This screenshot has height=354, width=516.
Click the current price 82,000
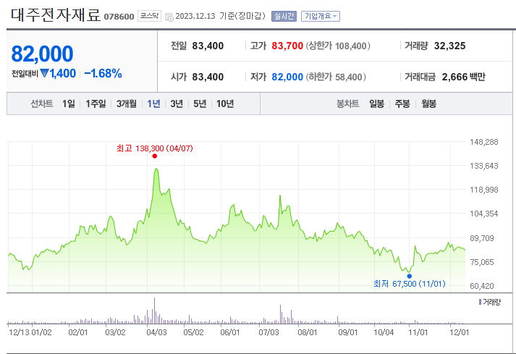[42, 54]
